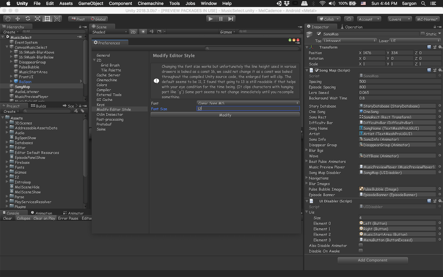
Task: Click Position X value field
Action: click(x=373, y=53)
